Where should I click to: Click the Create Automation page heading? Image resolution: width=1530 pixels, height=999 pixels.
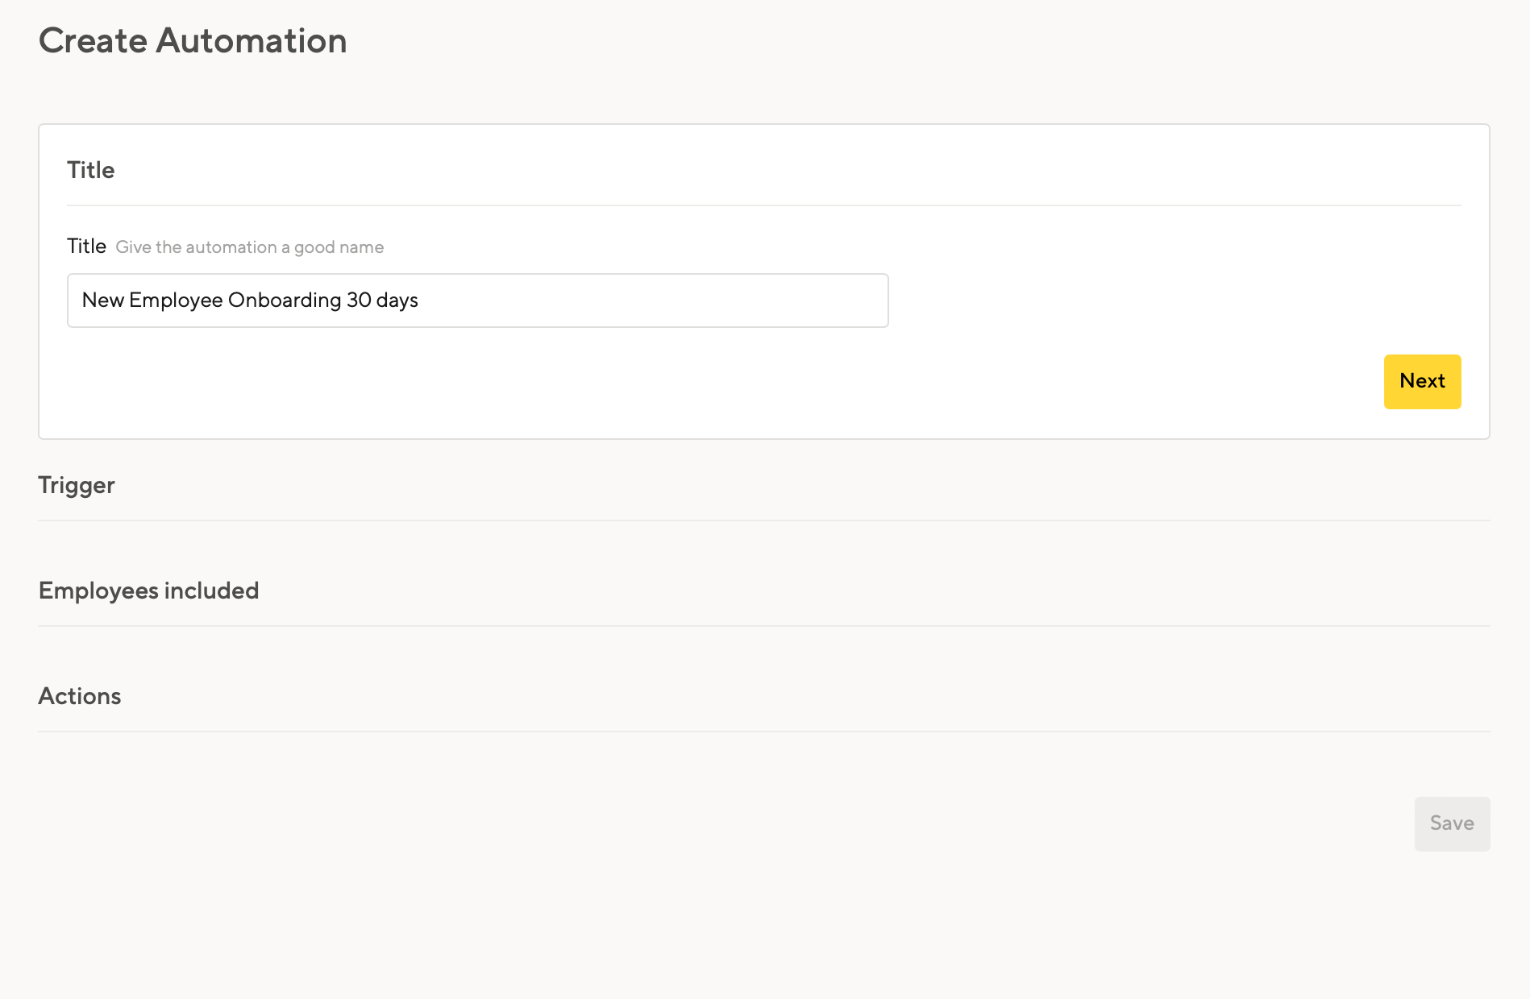(193, 40)
